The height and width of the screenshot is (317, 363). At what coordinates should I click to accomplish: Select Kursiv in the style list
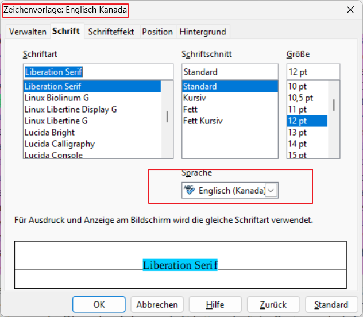[x=195, y=98]
